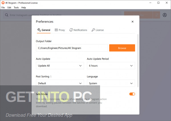Click the Post Sorting info icon
The image size is (171, 121).
51,76
